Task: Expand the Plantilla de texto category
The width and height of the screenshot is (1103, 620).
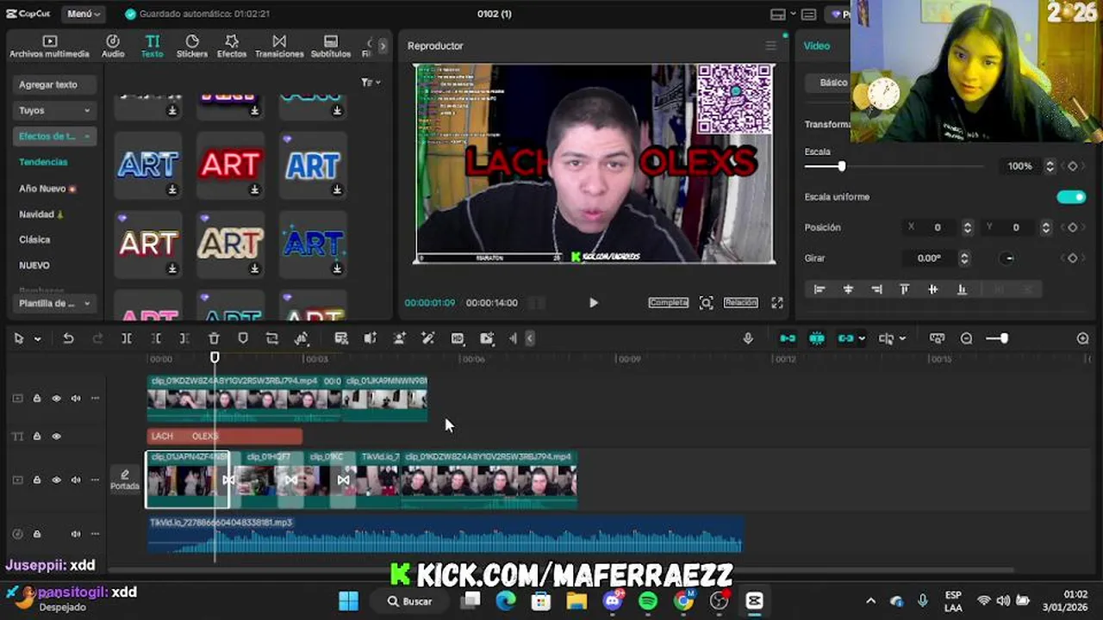Action: tap(55, 303)
